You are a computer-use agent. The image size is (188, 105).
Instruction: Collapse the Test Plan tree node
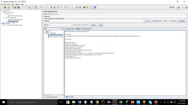point(1,10)
